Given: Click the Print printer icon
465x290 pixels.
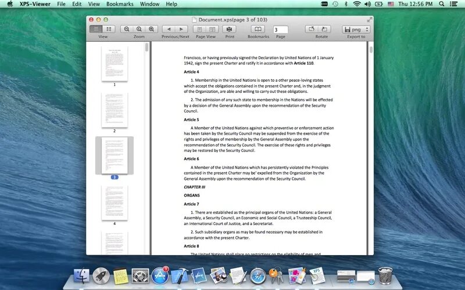Looking at the screenshot, I should click(x=229, y=29).
